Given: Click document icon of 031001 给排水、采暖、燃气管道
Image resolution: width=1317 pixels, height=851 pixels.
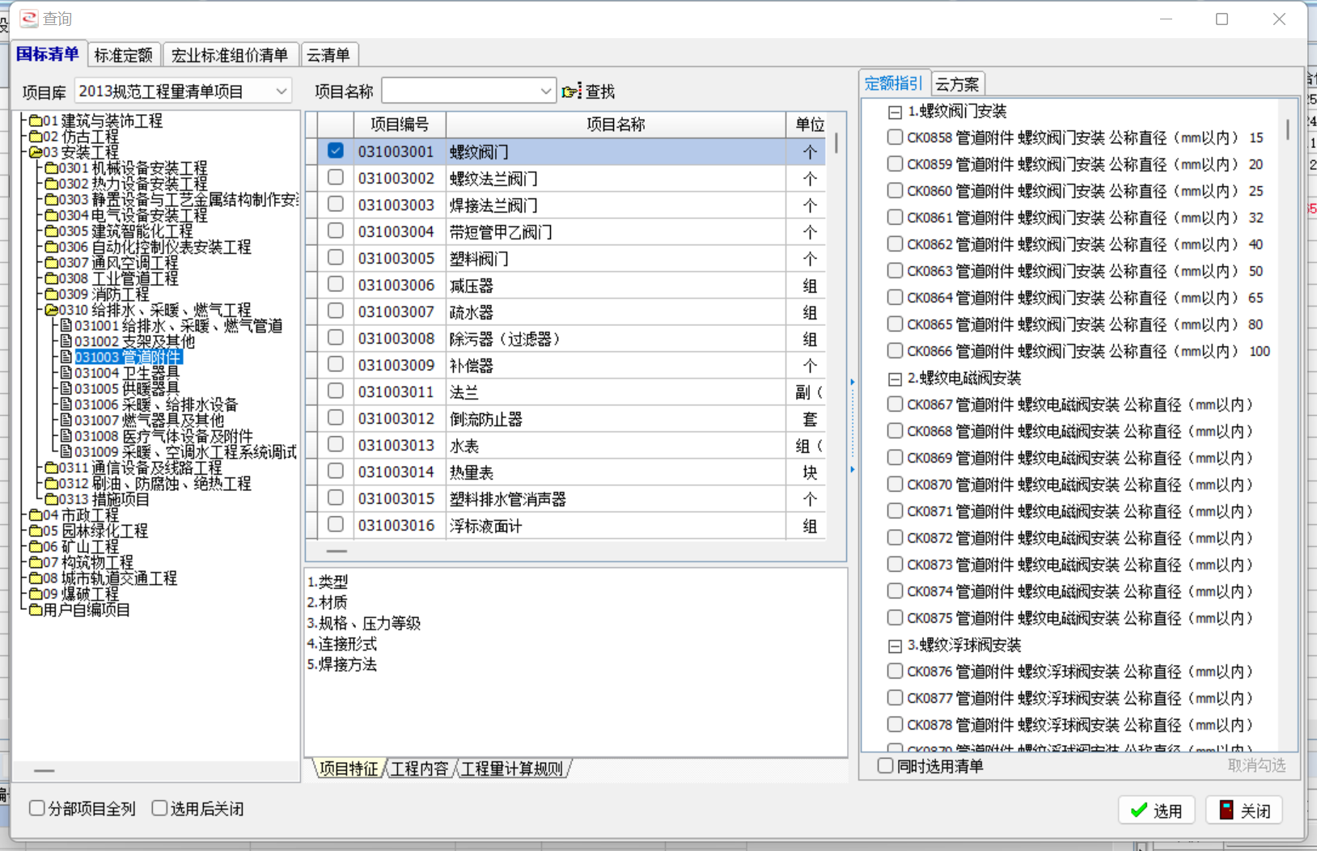Looking at the screenshot, I should tap(66, 325).
